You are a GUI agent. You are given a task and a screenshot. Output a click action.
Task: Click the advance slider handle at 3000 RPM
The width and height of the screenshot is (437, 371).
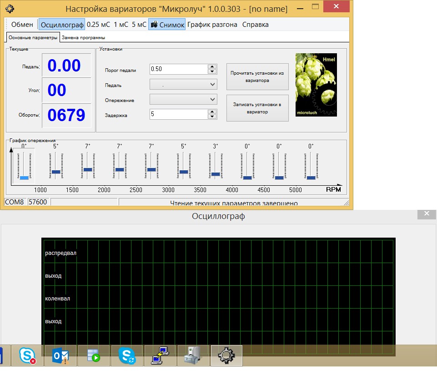184,172
